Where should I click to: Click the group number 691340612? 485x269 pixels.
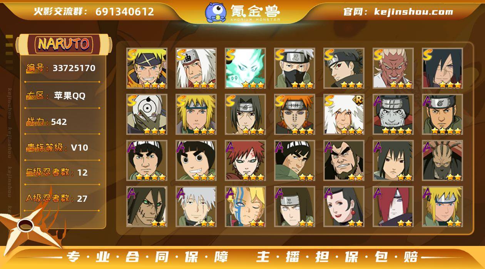click(125, 12)
